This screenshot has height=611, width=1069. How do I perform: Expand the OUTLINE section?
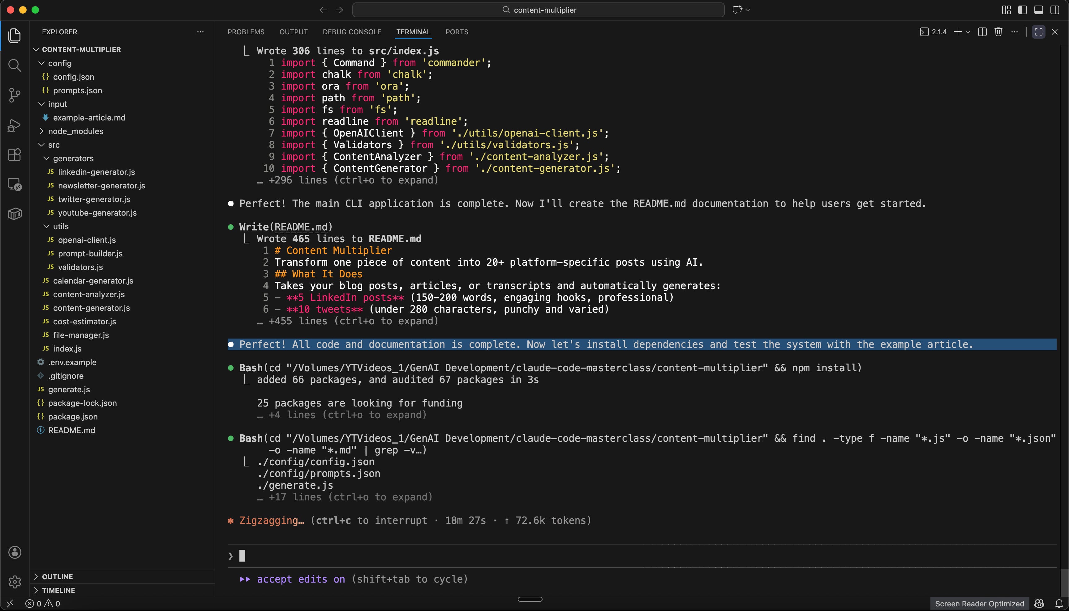point(57,577)
